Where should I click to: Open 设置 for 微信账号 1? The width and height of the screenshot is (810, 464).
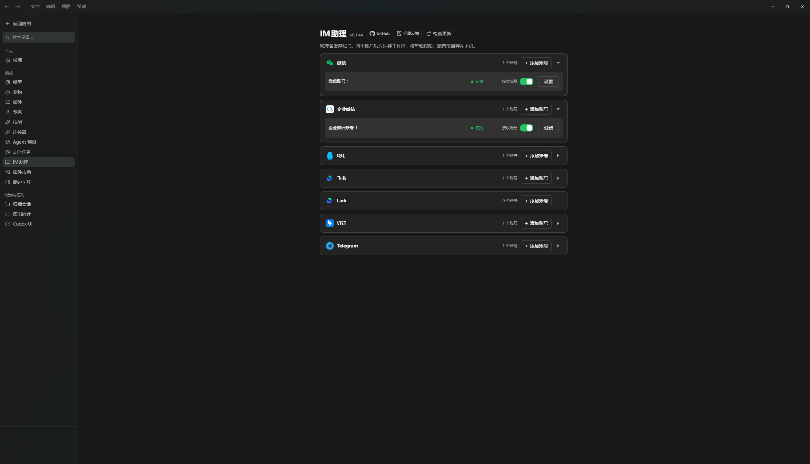(548, 82)
